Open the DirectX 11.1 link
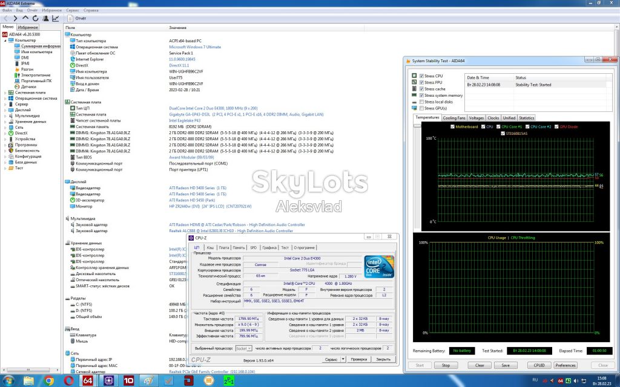The image size is (620, 387). tap(179, 65)
